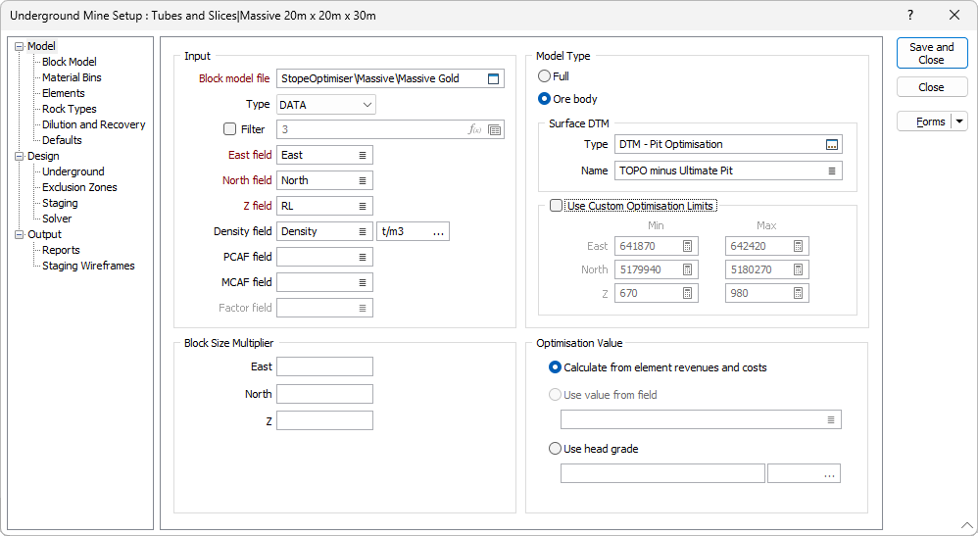Select Use head grade radio option
The image size is (978, 536).
(x=555, y=449)
